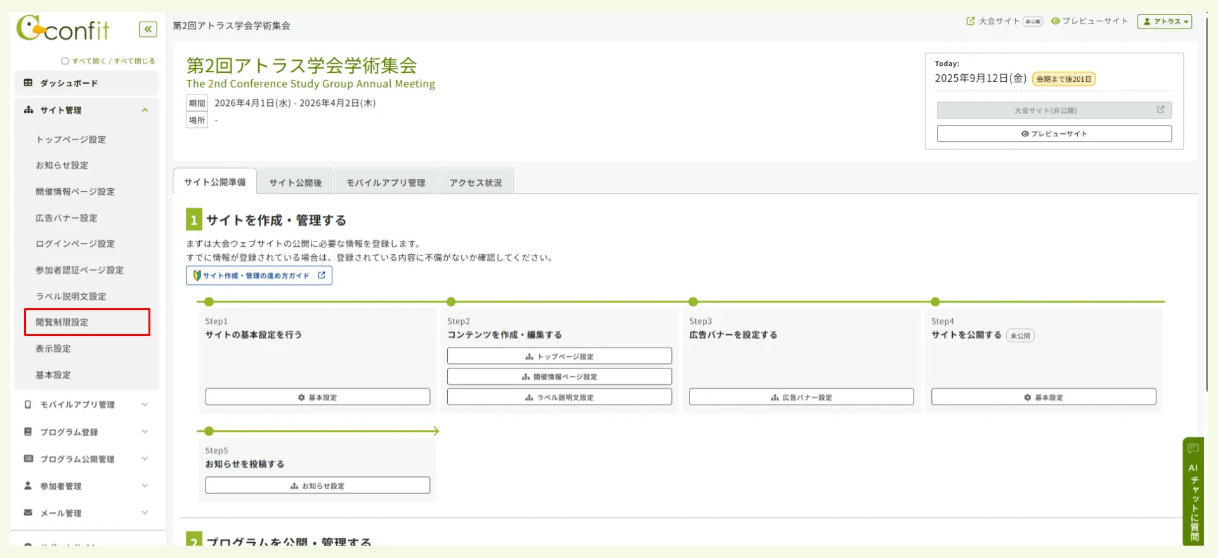Click プレビューサイト button in Today panel
Screen dimensions: 1218x558
(x=1054, y=134)
